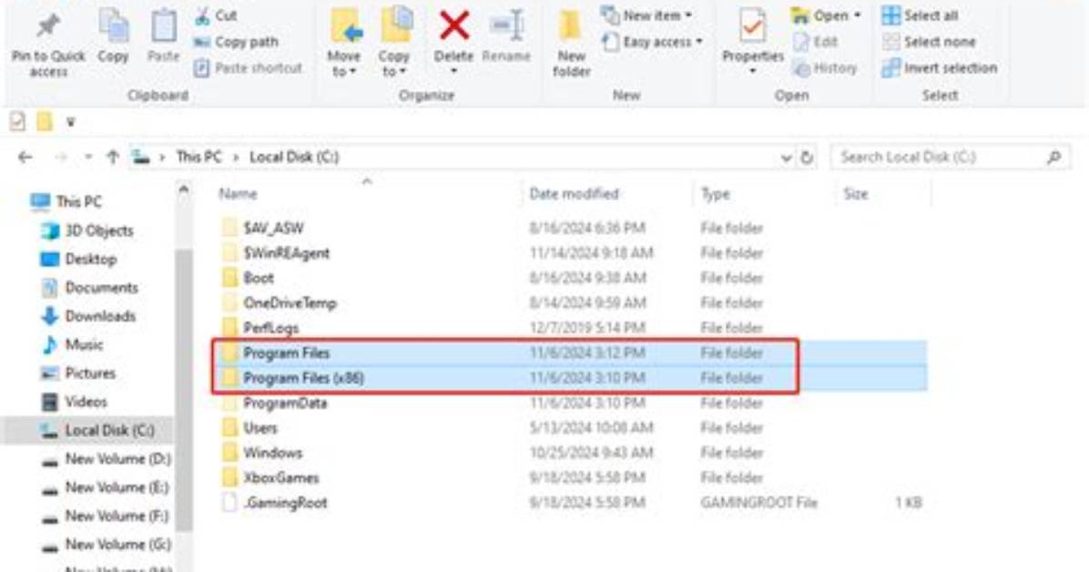Click the Search Local Disk (C:) box
Viewport: 1089px width, 572px height.
950,157
